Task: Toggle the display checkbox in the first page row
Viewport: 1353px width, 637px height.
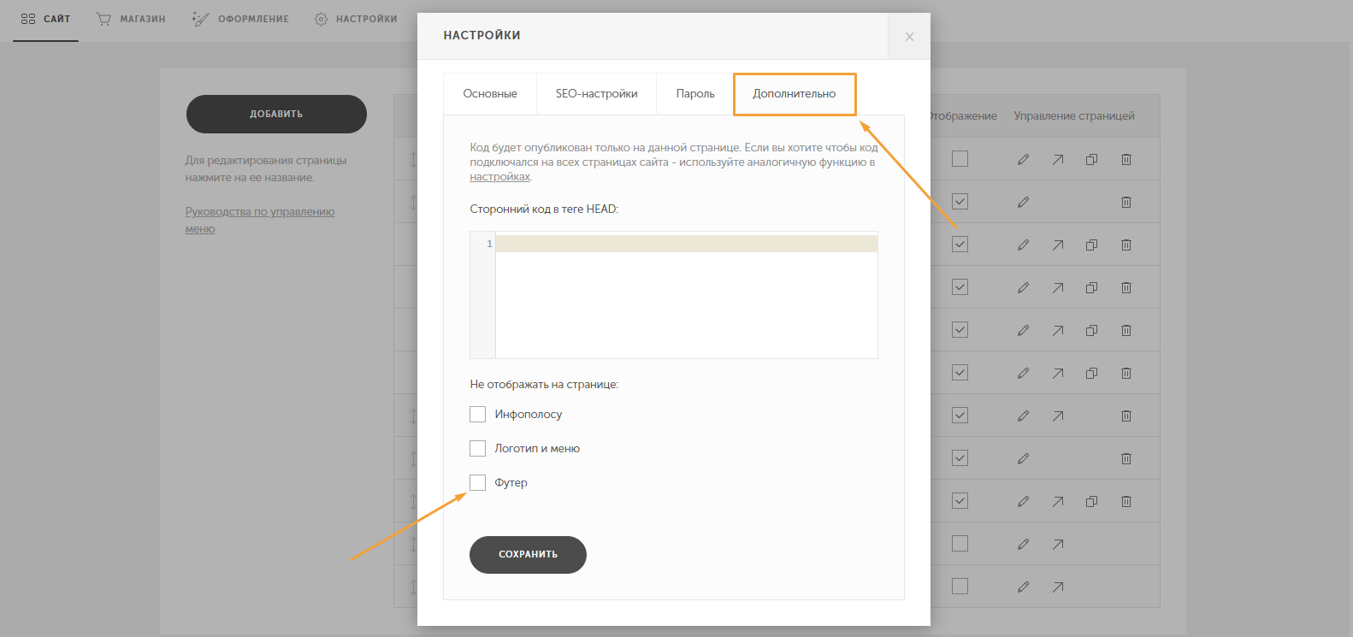Action: click(960, 159)
